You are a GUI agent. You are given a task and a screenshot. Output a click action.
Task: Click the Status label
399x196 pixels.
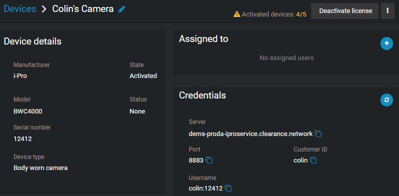point(138,99)
